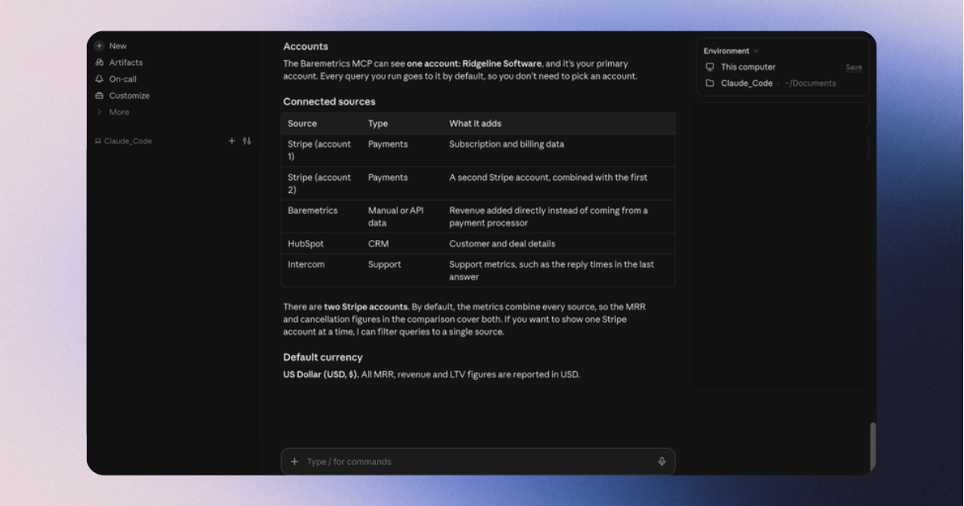Screen dimensions: 964x506
Task: Activate the microphone voice input icon
Action: tap(662, 462)
